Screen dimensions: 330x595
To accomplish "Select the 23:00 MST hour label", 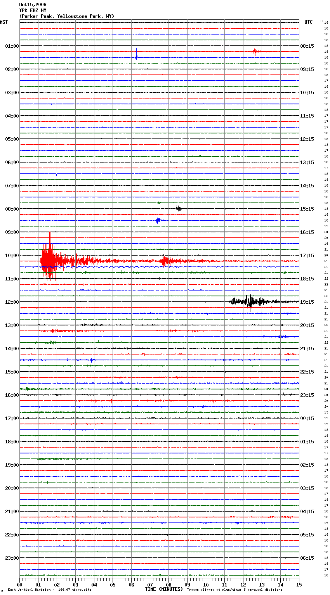I will [x=12, y=558].
